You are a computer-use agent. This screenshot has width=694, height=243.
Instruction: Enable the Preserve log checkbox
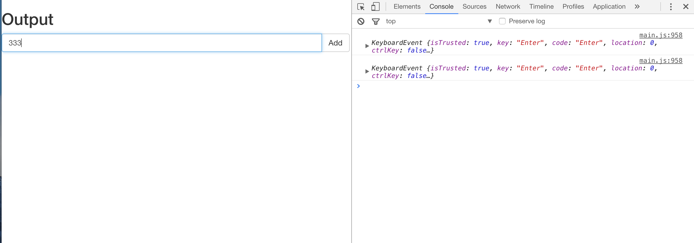pos(502,21)
